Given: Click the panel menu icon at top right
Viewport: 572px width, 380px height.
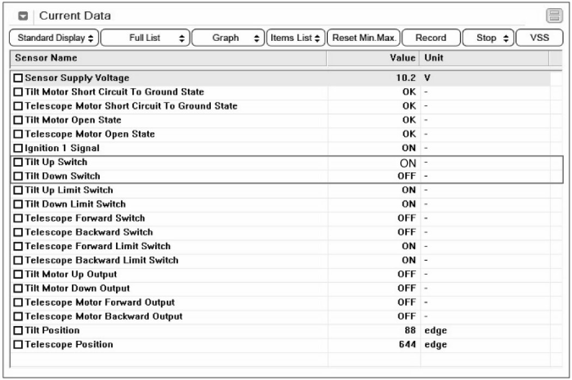Looking at the screenshot, I should [554, 16].
